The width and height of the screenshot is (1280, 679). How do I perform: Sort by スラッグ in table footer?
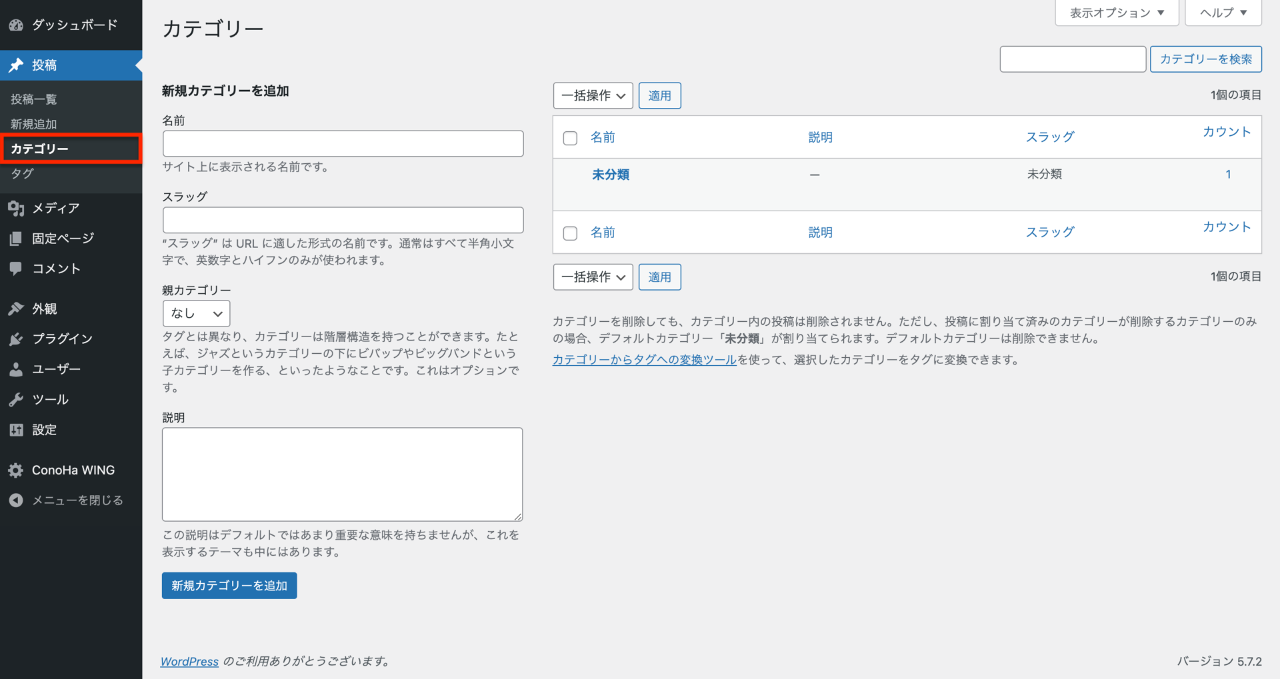pos(1050,233)
